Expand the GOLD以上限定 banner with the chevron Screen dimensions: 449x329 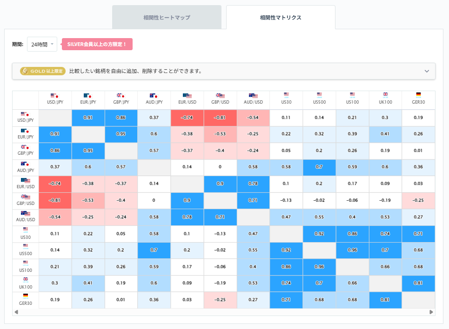[x=426, y=71]
